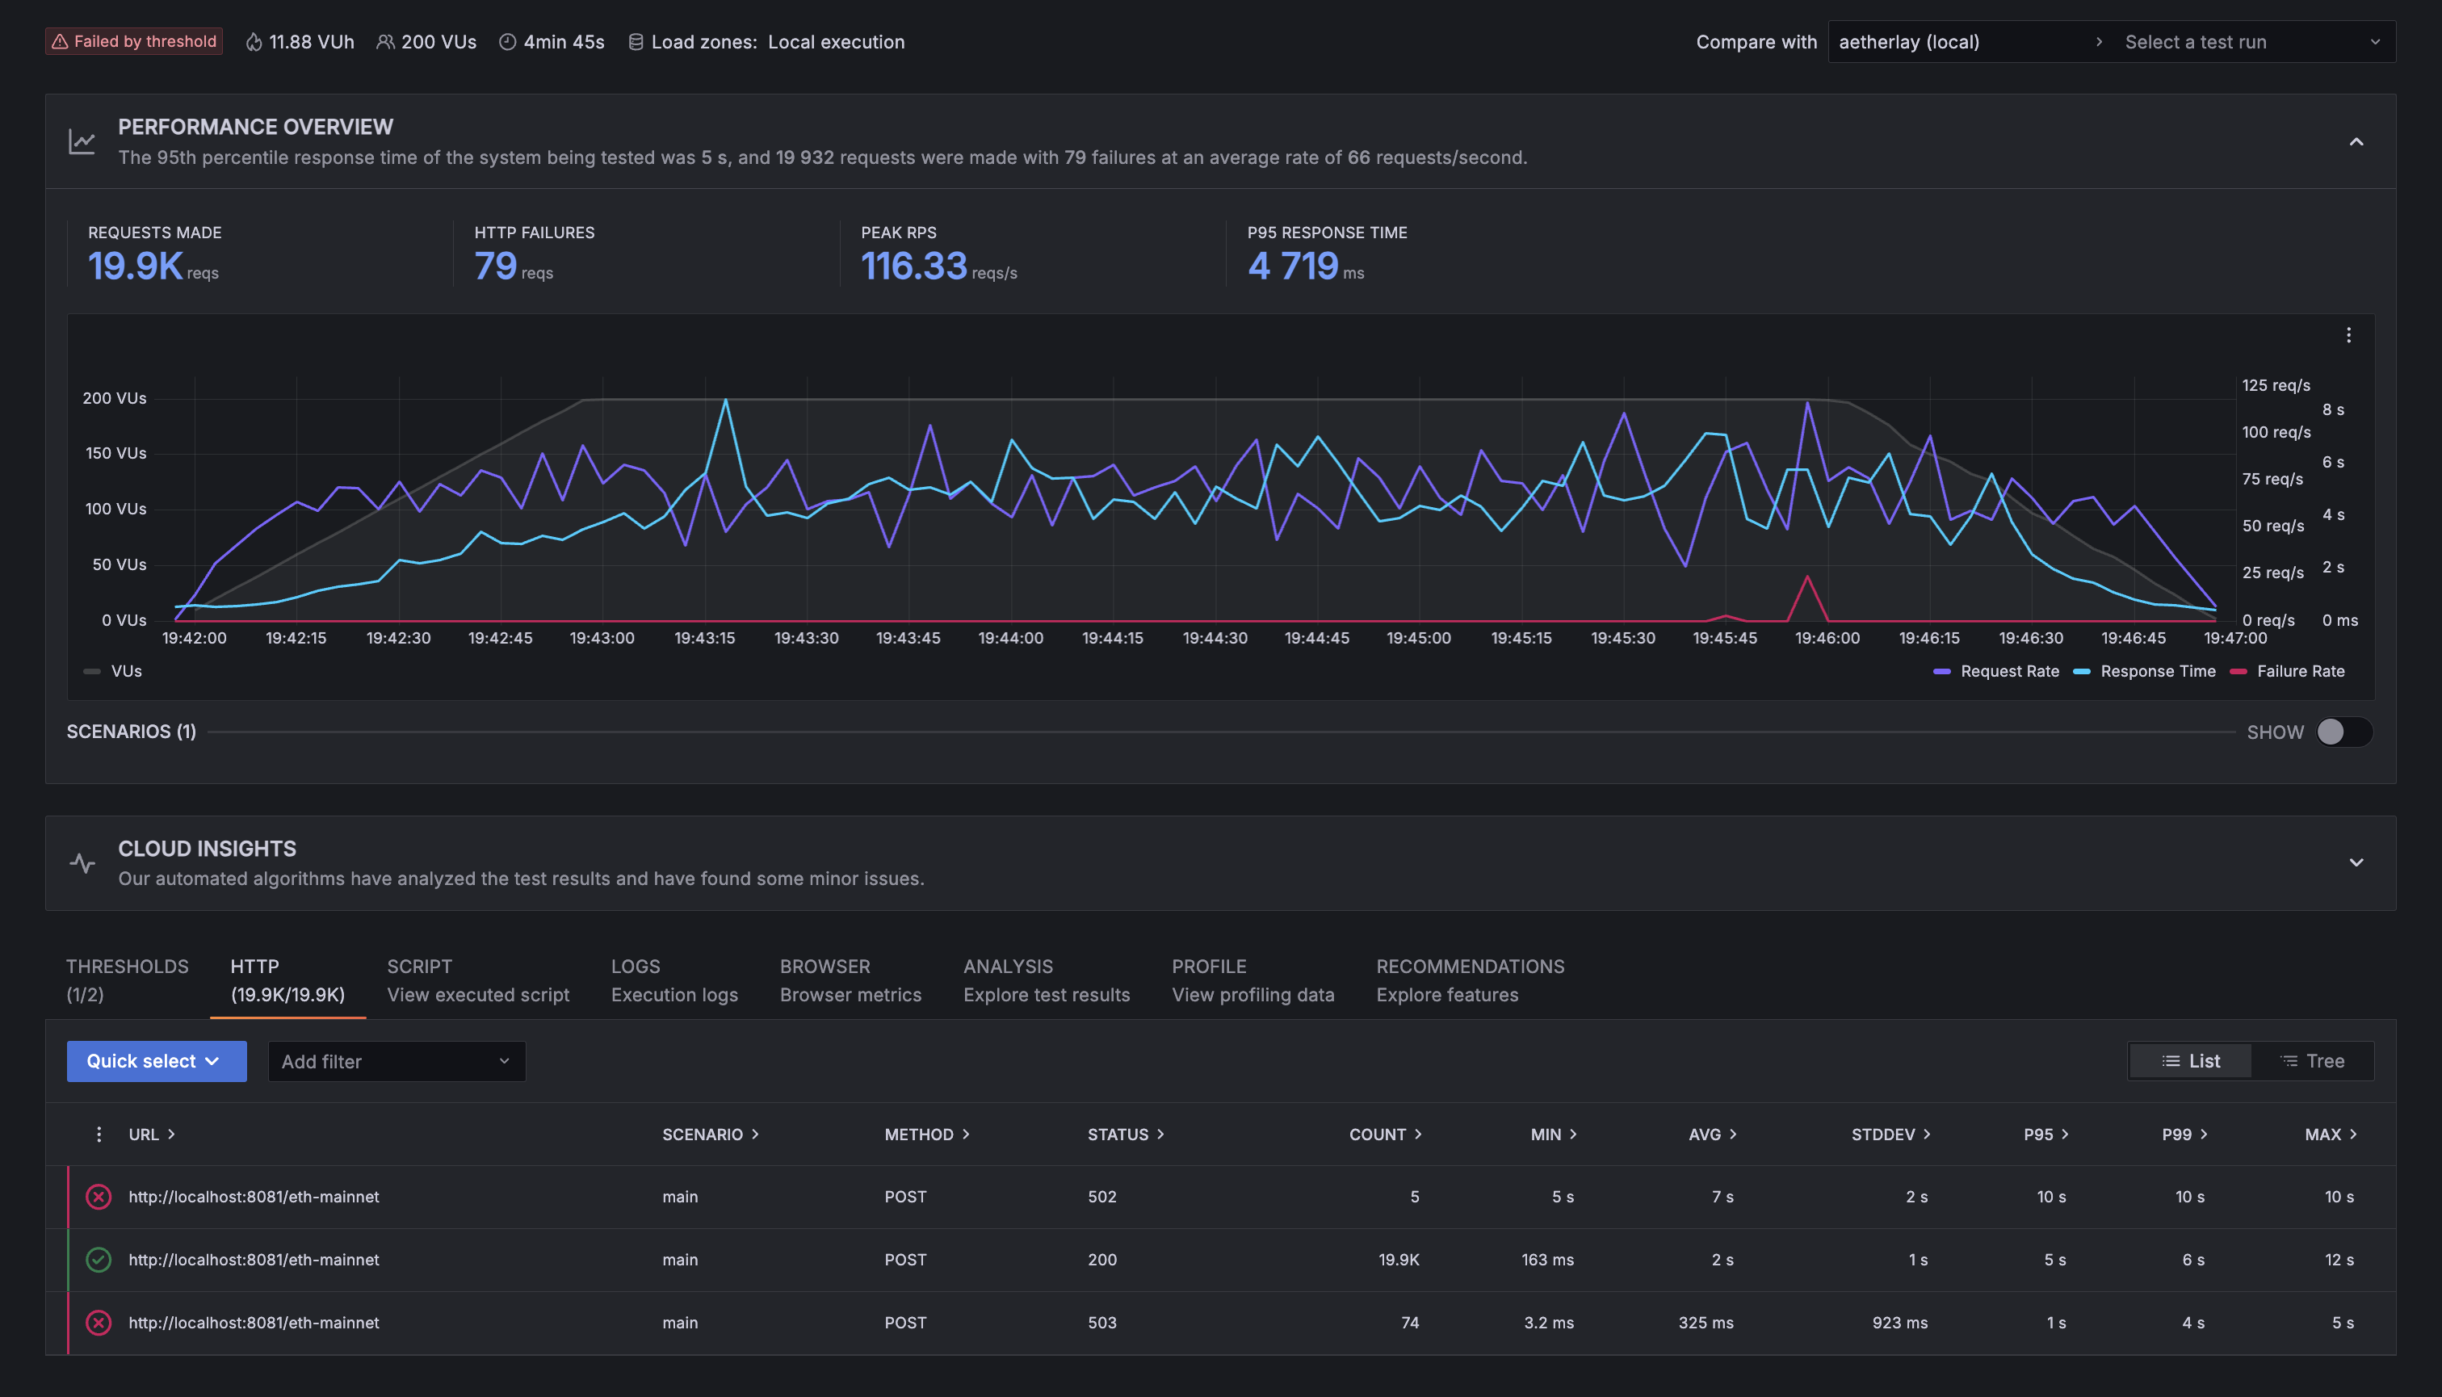The width and height of the screenshot is (2442, 1397).
Task: Click red failed icon on 502 row
Action: coord(98,1197)
